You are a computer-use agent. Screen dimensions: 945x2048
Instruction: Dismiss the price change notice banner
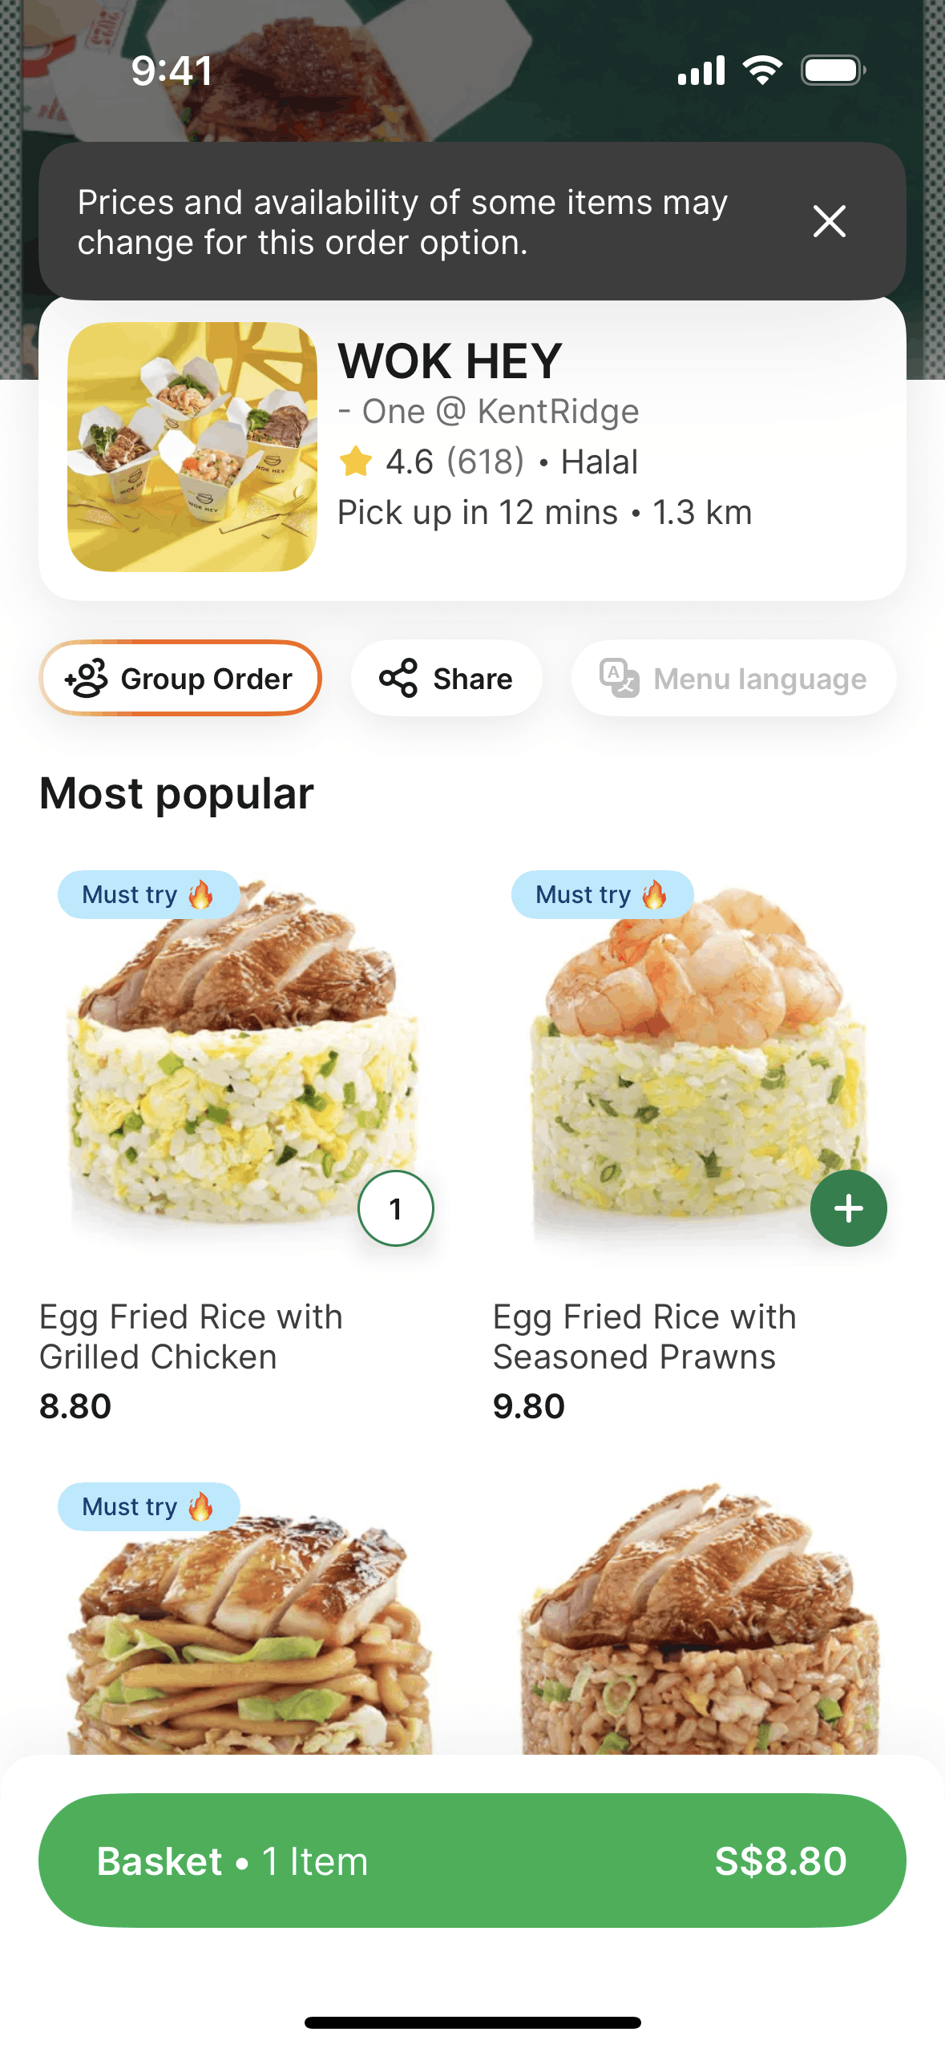pyautogui.click(x=829, y=221)
